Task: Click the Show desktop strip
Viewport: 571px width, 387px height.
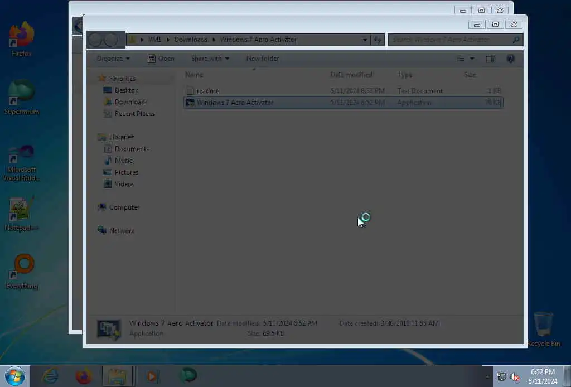Action: click(567, 376)
